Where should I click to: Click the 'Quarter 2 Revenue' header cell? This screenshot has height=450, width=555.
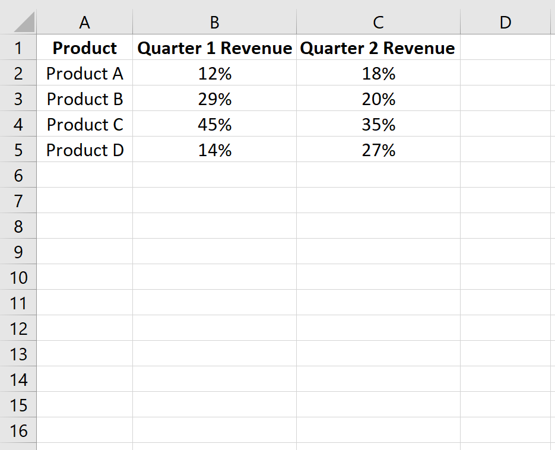tap(378, 47)
